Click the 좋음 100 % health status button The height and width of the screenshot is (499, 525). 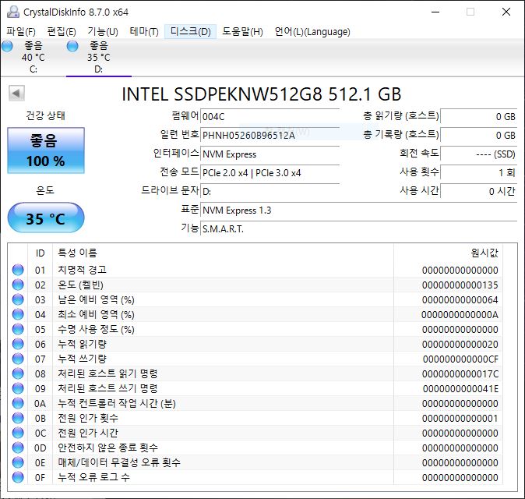pos(46,150)
